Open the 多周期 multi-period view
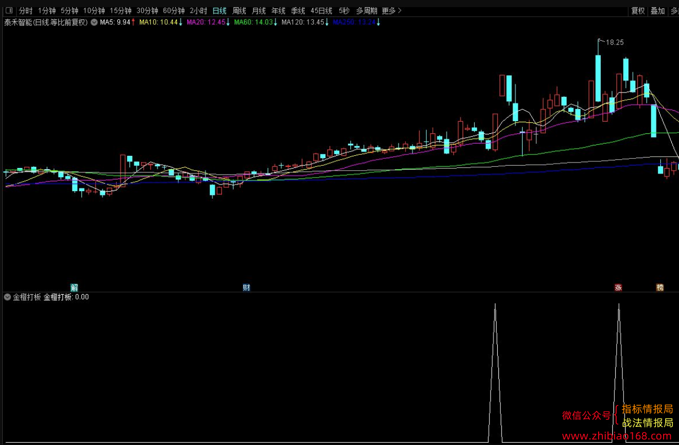The height and width of the screenshot is (445, 679). click(367, 10)
